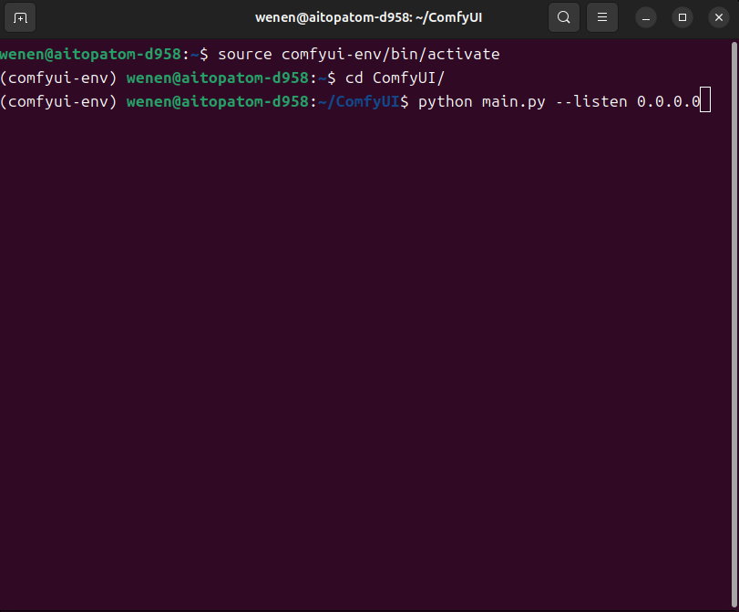Click the 'comfyui-env/bin/activate' path text
739x612 pixels.
[x=384, y=55]
